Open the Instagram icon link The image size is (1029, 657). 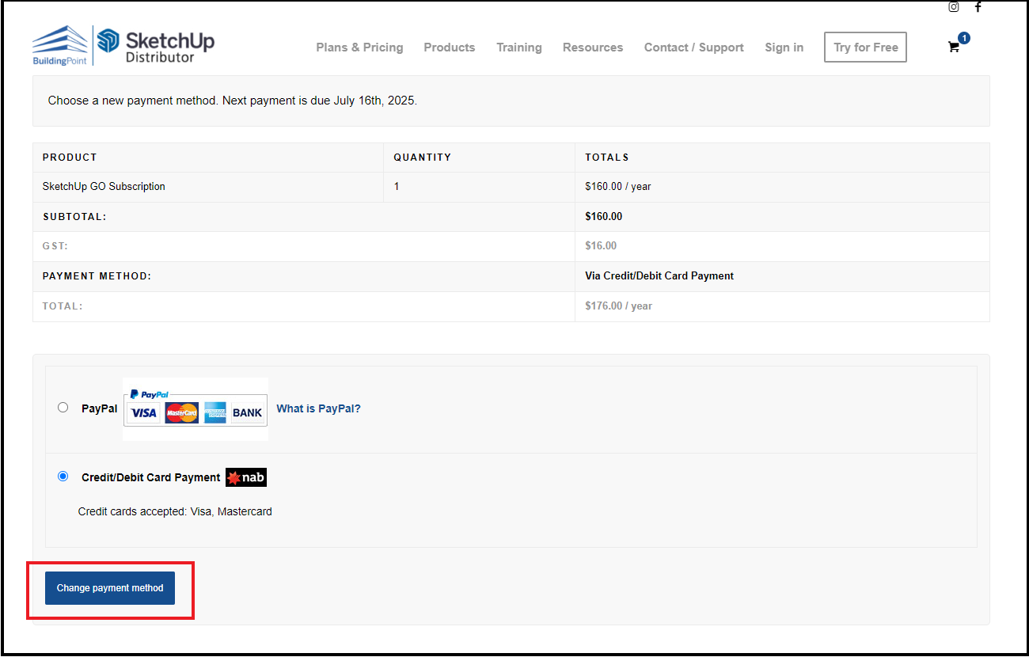[x=954, y=7]
